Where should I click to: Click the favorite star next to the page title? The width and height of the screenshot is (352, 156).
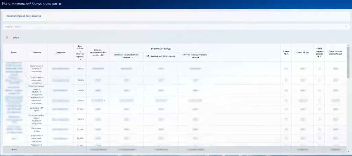click(x=60, y=4)
